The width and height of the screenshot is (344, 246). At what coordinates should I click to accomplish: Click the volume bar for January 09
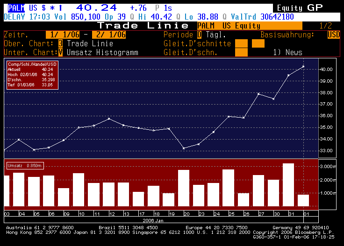(x=64, y=197)
